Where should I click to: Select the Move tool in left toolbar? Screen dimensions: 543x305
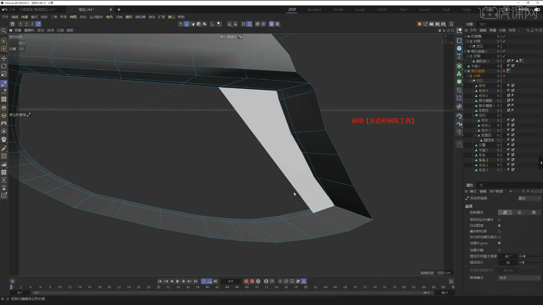click(4, 58)
